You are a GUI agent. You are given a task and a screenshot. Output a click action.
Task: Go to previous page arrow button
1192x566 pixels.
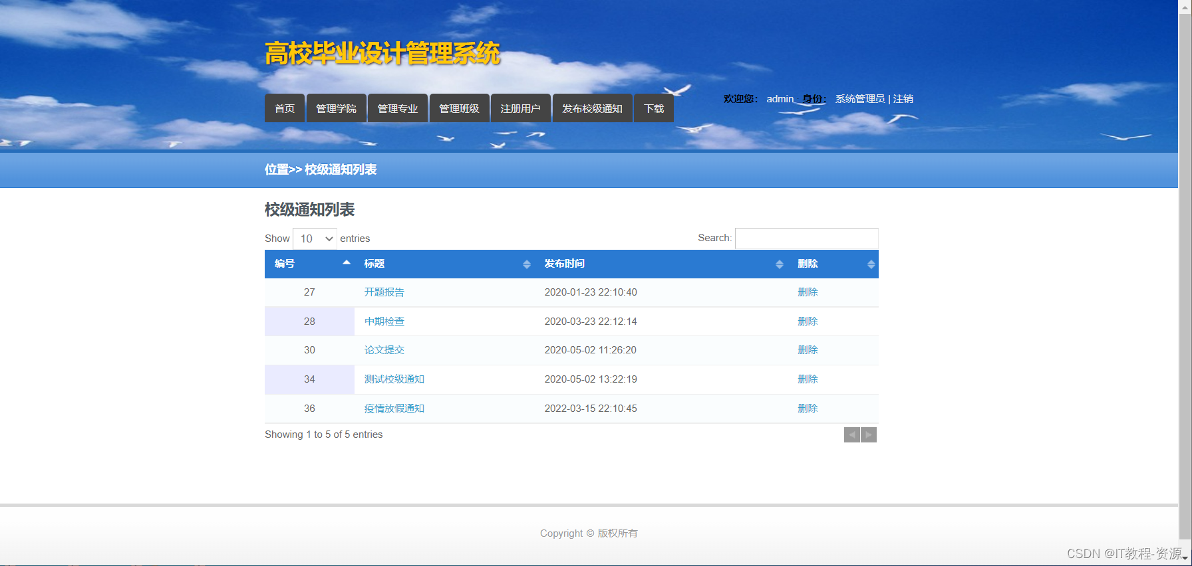[852, 434]
